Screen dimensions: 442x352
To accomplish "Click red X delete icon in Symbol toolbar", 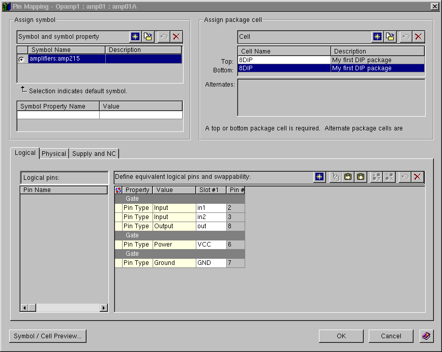I will (176, 37).
